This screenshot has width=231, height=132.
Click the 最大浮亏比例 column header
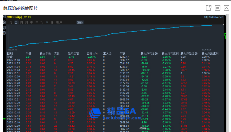pyautogui.click(x=170, y=53)
